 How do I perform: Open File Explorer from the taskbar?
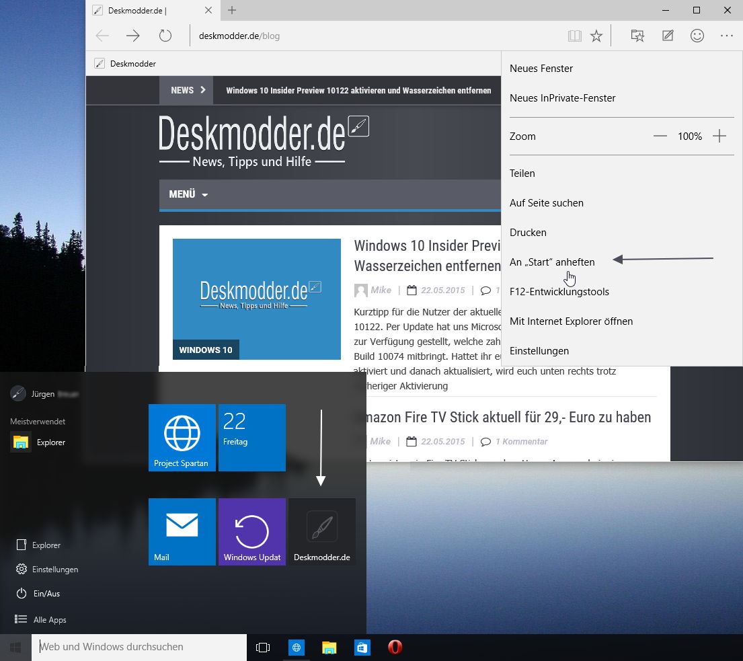pyautogui.click(x=329, y=648)
